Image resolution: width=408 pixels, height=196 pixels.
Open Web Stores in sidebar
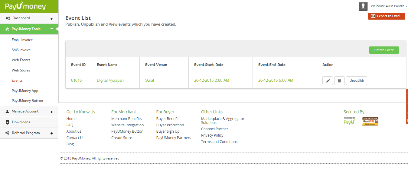[x=21, y=70]
